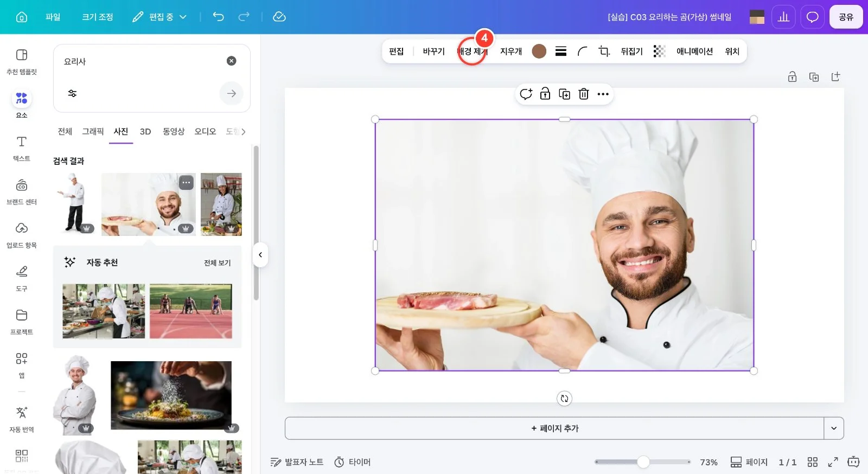Open analytics chart icon

(x=783, y=17)
